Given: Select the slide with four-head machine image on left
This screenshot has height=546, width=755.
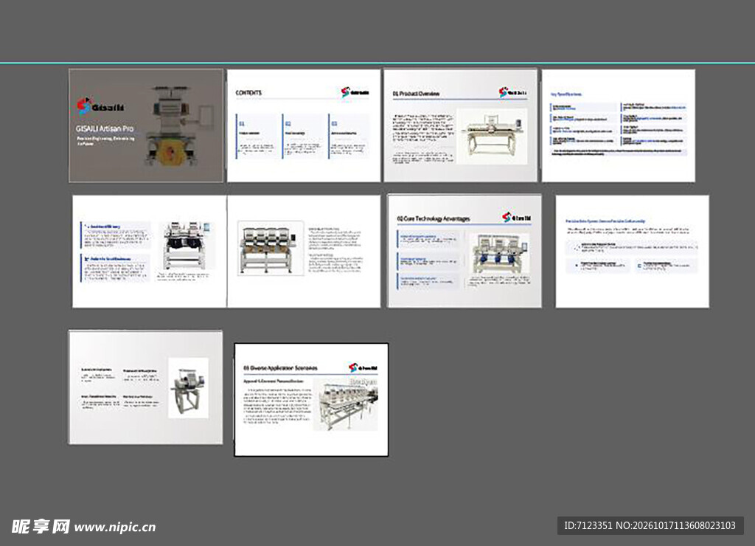Looking at the screenshot, I should click(x=304, y=251).
